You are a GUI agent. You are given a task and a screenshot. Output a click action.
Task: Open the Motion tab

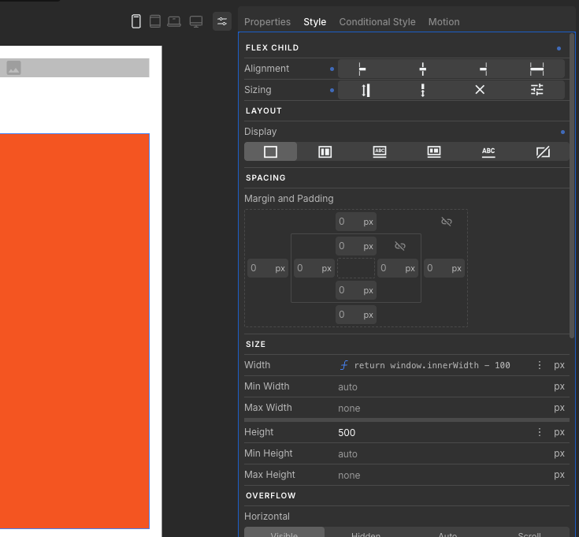coord(444,21)
